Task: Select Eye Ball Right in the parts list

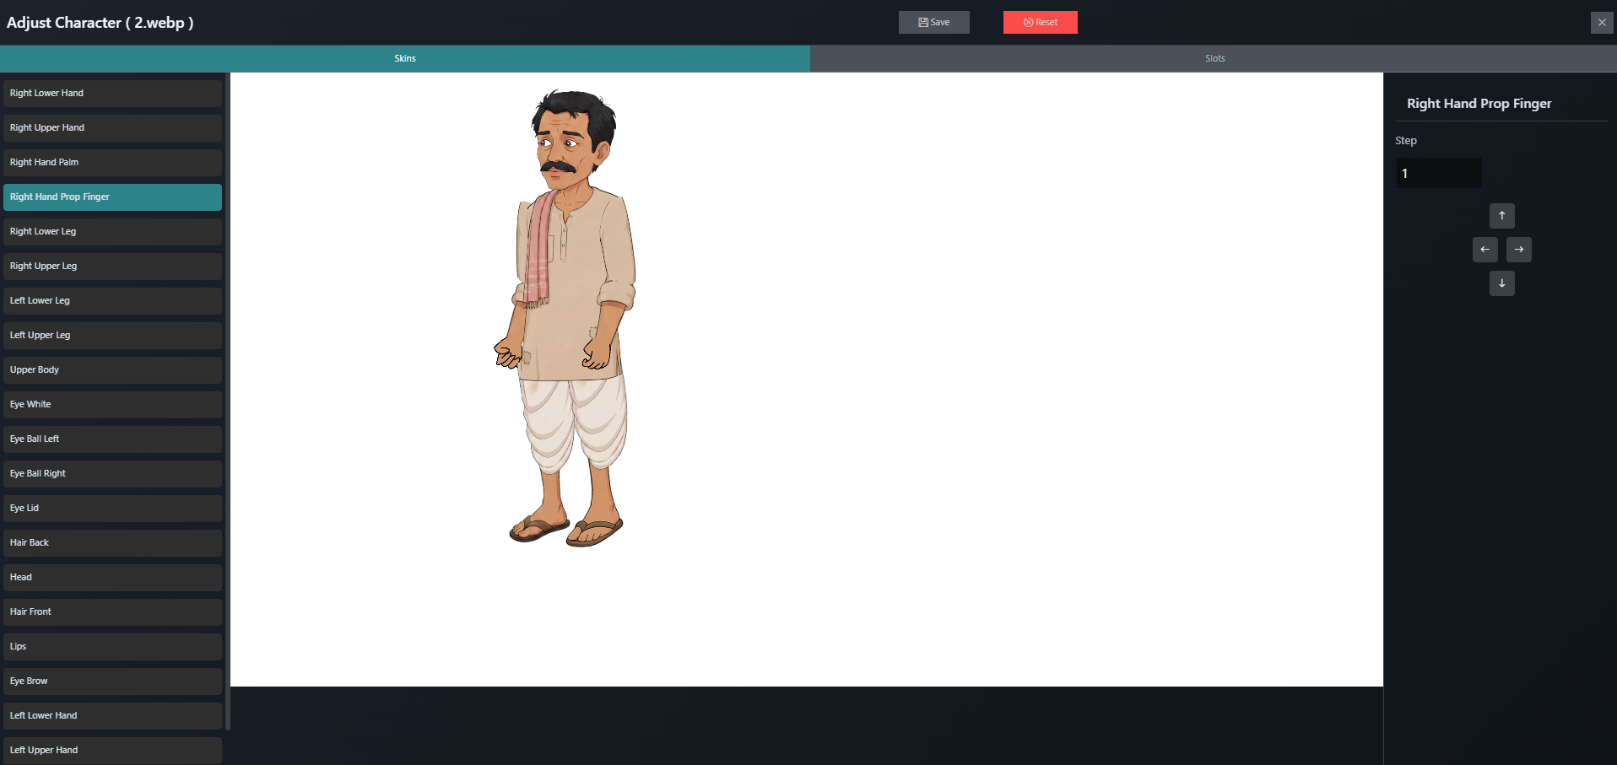Action: [112, 474]
